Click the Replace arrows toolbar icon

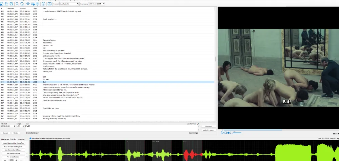[x=22, y=4]
